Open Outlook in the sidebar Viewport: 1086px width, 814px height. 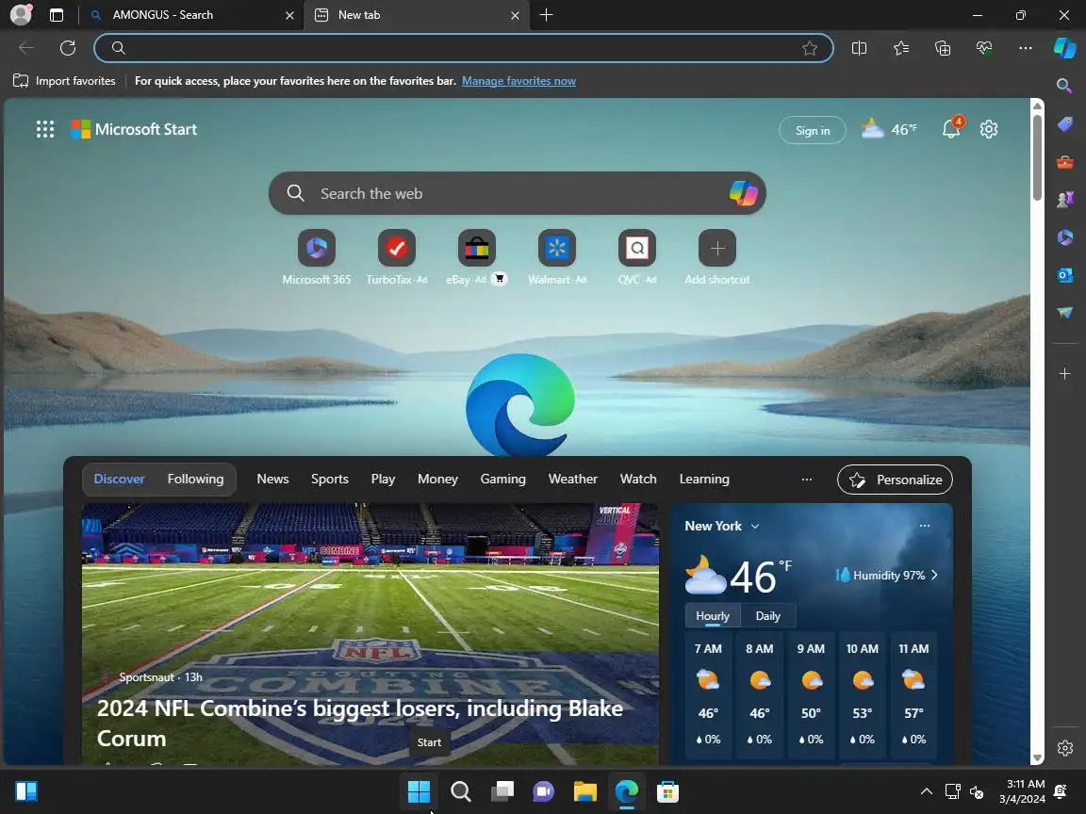coord(1064,275)
